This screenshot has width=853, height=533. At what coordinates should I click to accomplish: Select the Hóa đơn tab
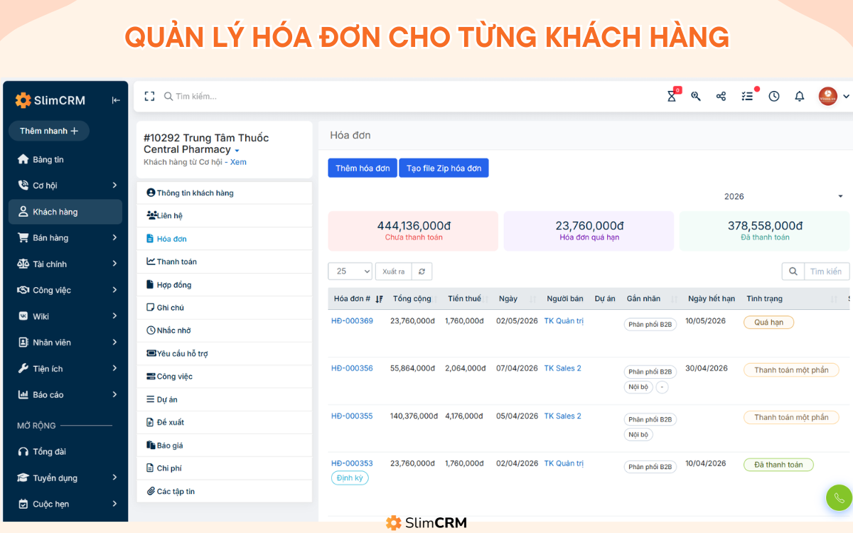pyautogui.click(x=224, y=239)
